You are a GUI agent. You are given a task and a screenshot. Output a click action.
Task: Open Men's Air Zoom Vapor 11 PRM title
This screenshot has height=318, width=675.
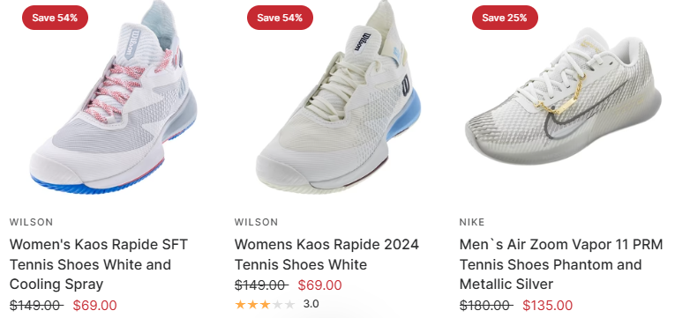point(561,264)
